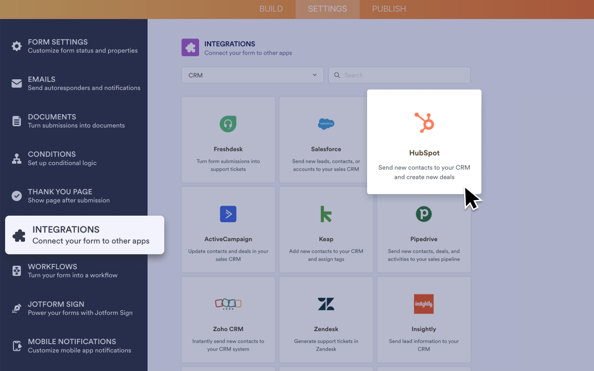The image size is (594, 371).
Task: Open the ActiveCampaign integration icon
Action: tap(228, 214)
